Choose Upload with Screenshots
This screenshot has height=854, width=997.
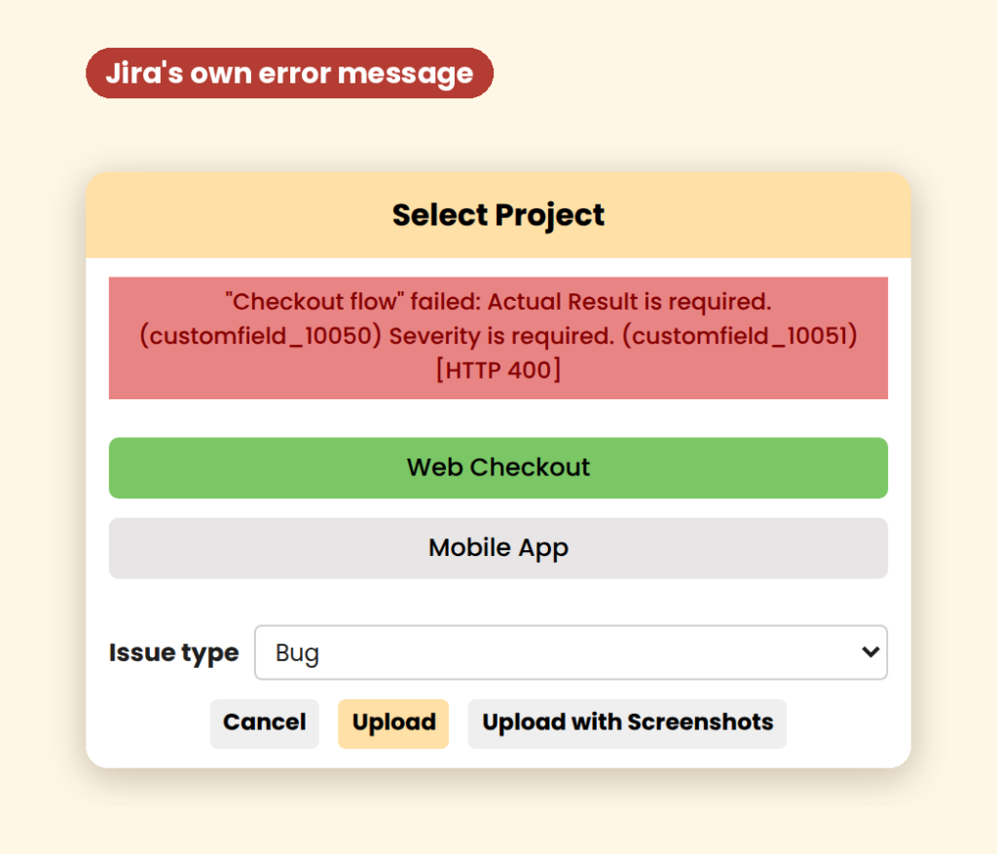(x=627, y=723)
